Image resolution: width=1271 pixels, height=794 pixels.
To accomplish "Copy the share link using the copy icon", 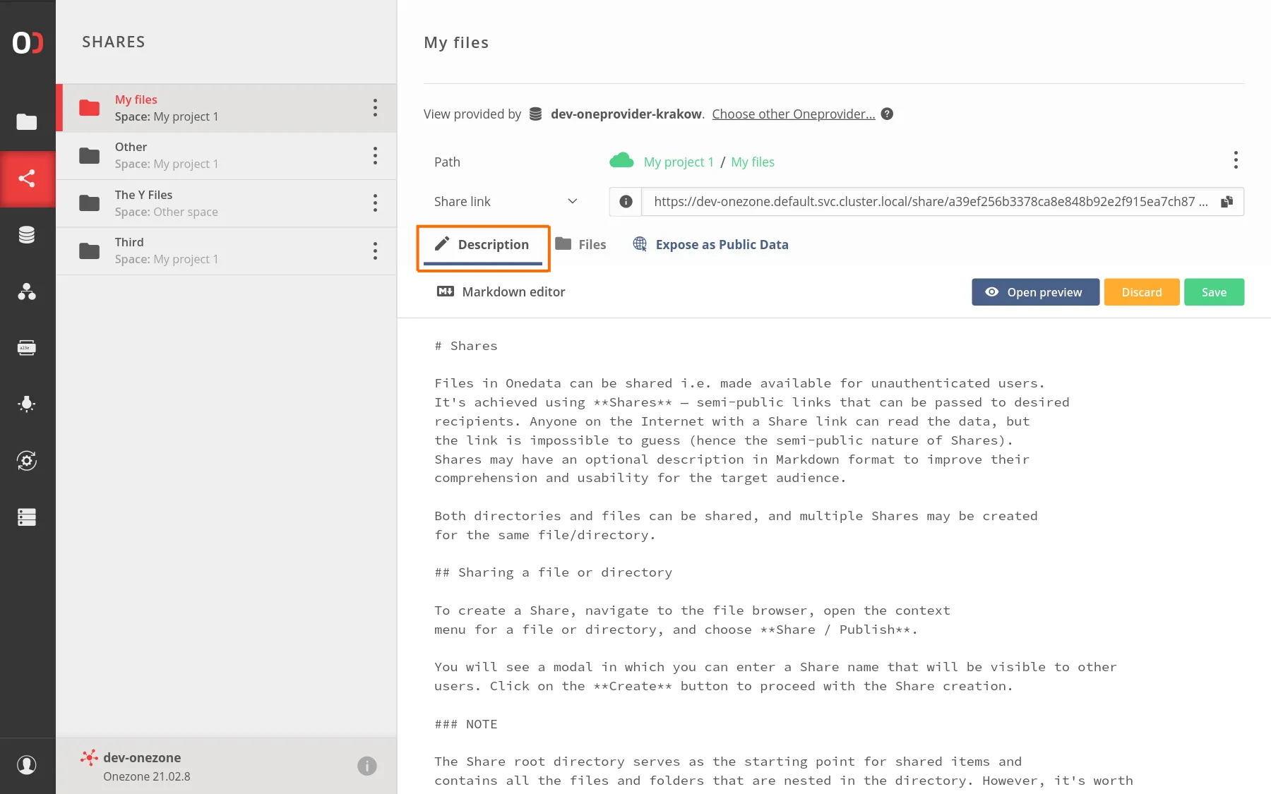I will (1227, 201).
